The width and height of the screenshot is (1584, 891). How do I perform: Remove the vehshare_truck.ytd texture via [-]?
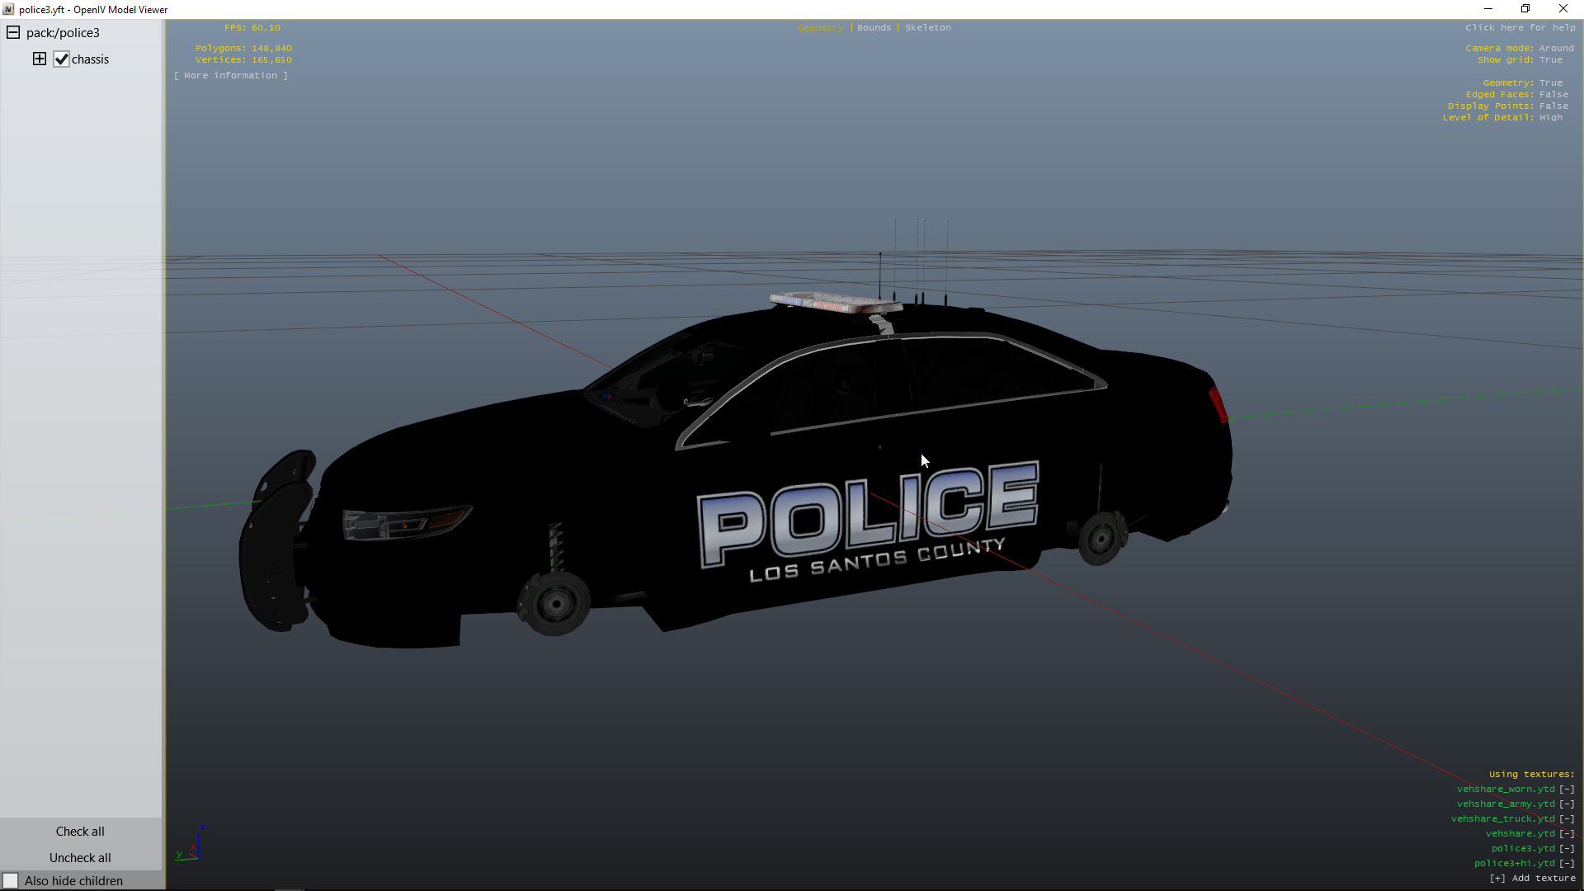pyautogui.click(x=1567, y=819)
